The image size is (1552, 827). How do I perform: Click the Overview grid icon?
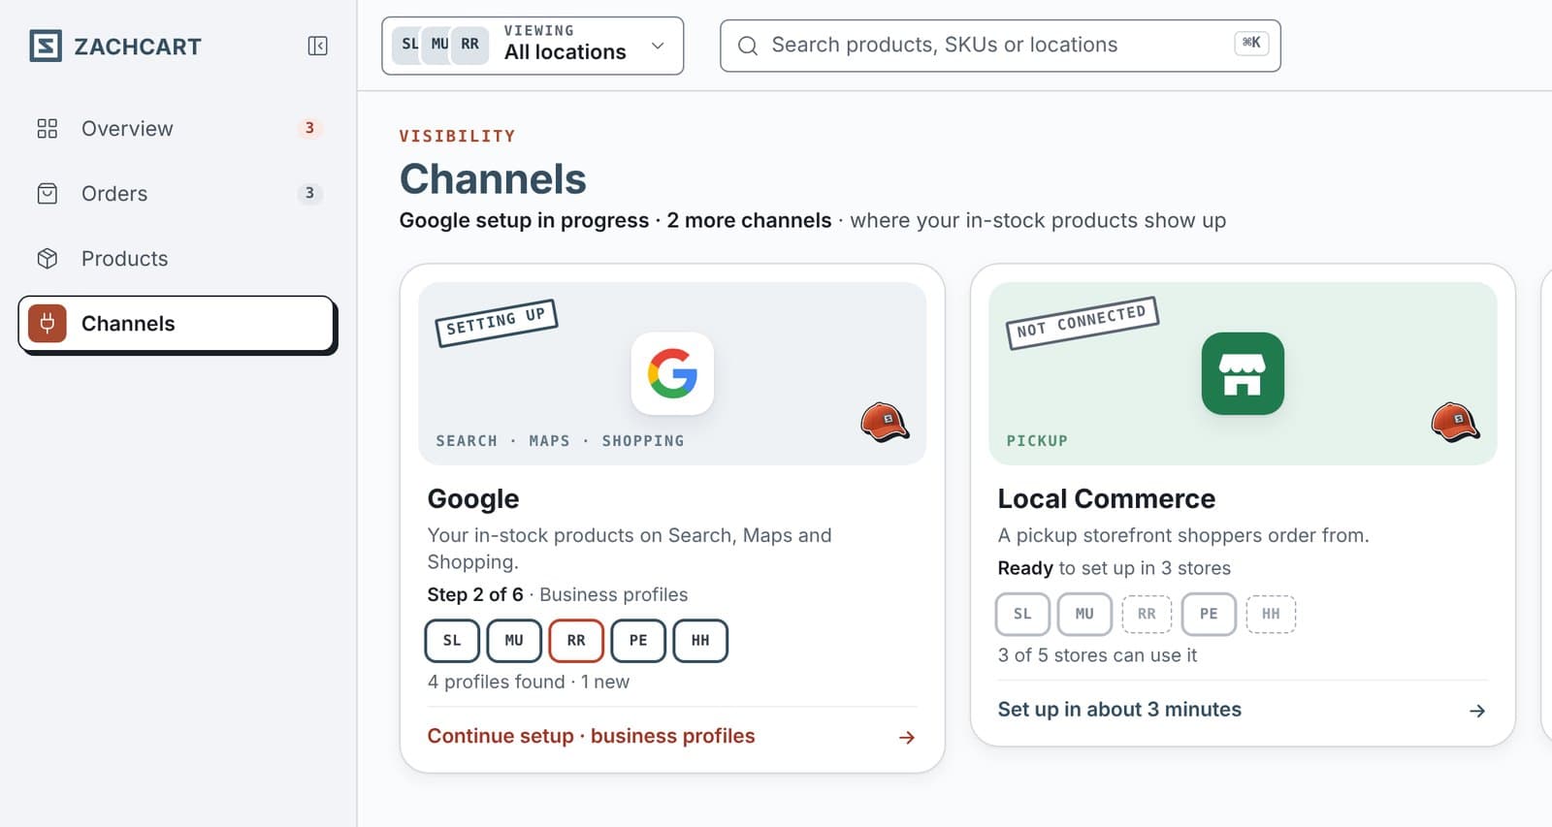pos(47,128)
